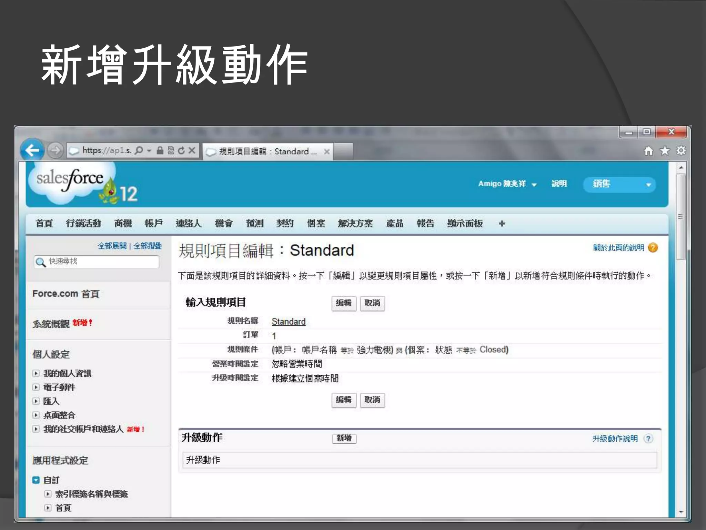Refresh the page using the reload icon
Viewport: 706px width, 530px height.
click(x=182, y=150)
